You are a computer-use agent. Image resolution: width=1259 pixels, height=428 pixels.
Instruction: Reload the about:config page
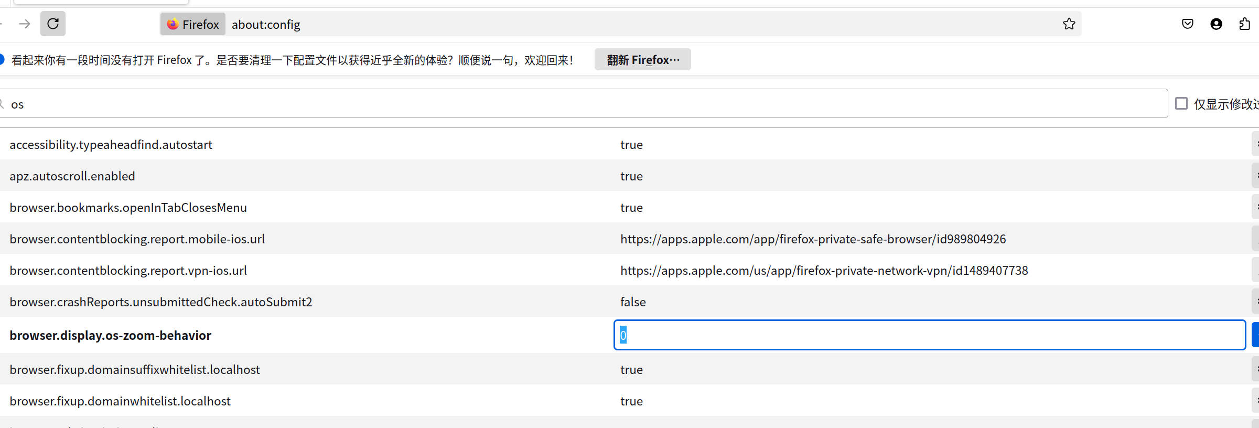53,24
